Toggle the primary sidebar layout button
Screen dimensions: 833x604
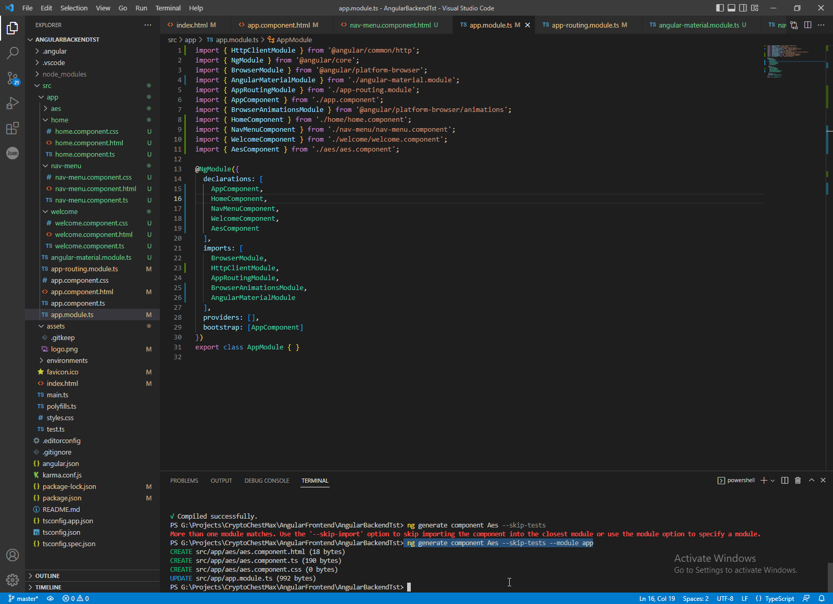tap(720, 8)
